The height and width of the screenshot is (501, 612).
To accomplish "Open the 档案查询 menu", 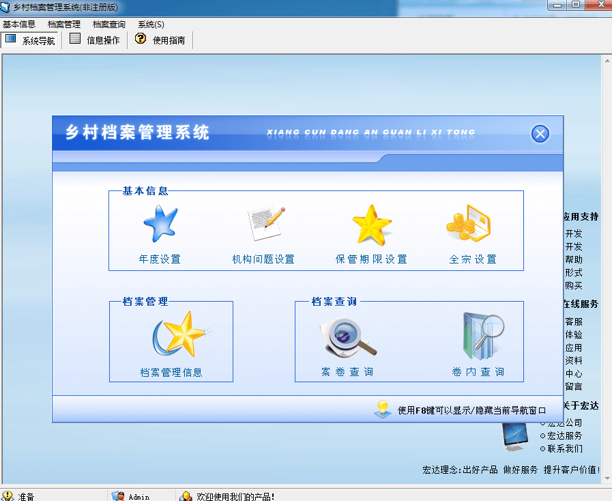I will coord(109,25).
